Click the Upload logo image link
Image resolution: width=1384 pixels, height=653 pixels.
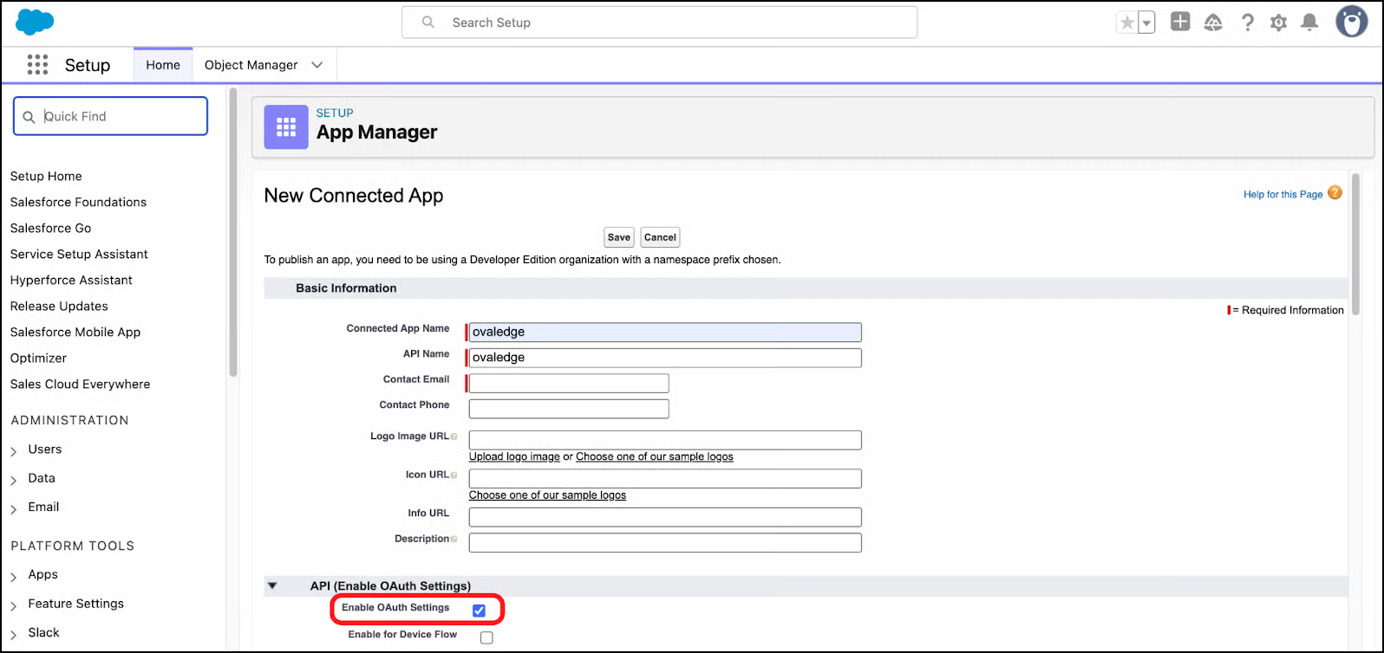point(514,456)
